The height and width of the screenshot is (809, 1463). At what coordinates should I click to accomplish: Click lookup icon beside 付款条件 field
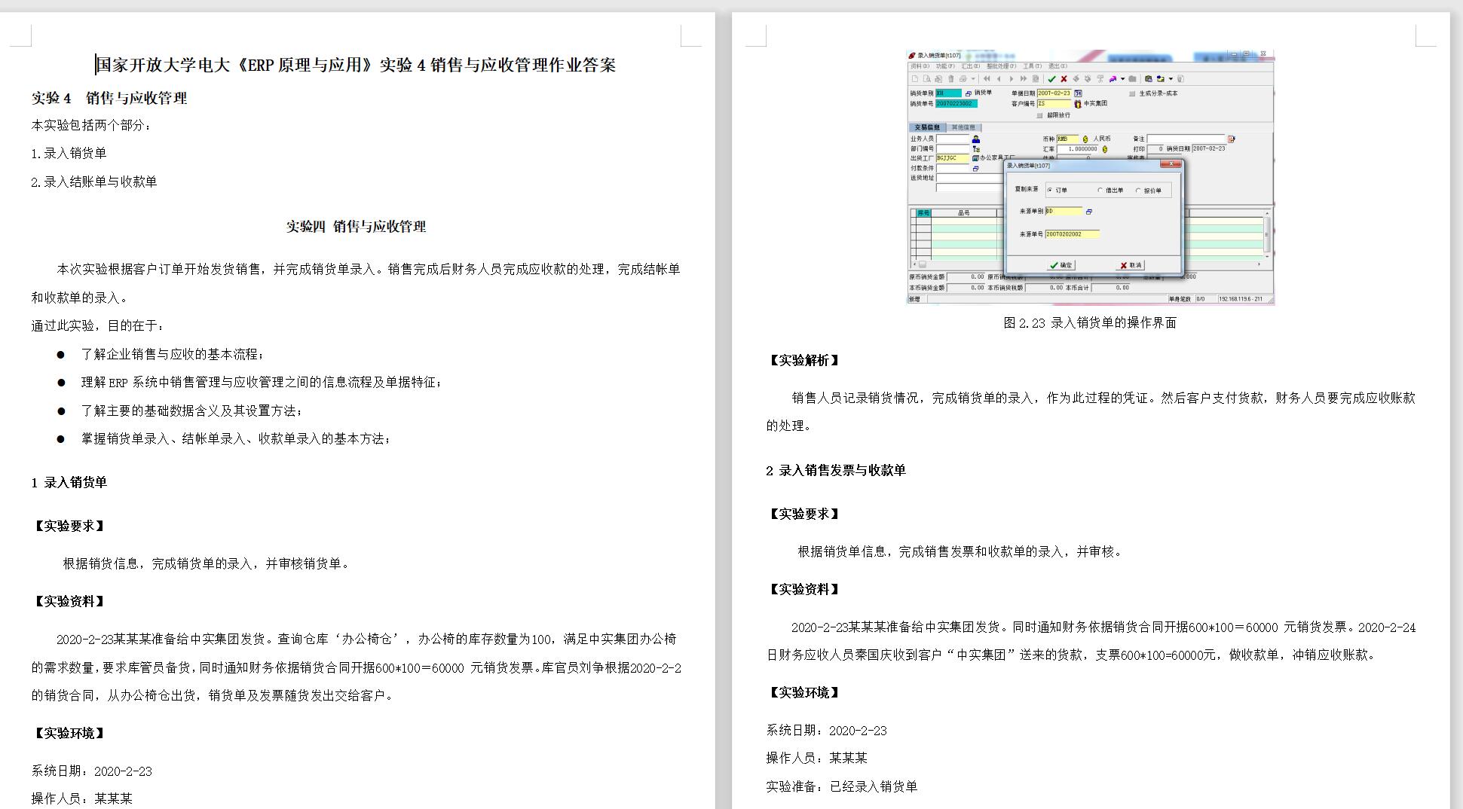[x=975, y=169]
